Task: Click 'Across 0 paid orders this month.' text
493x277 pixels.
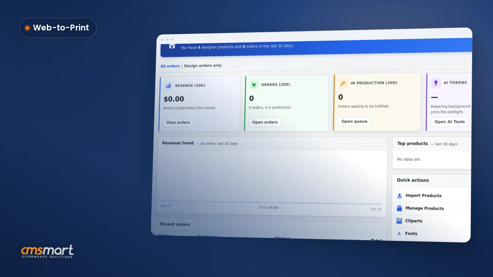Action: [189, 108]
